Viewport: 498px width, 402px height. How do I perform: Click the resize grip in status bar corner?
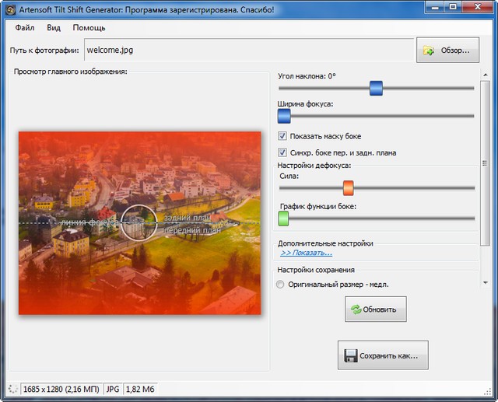point(487,392)
